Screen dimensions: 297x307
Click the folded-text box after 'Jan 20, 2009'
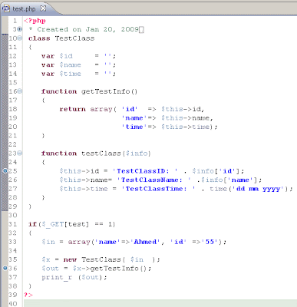[141, 30]
